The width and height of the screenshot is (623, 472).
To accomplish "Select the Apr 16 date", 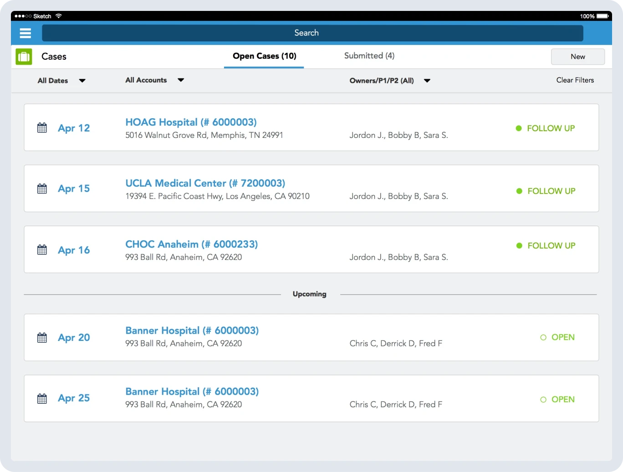I will pos(74,250).
